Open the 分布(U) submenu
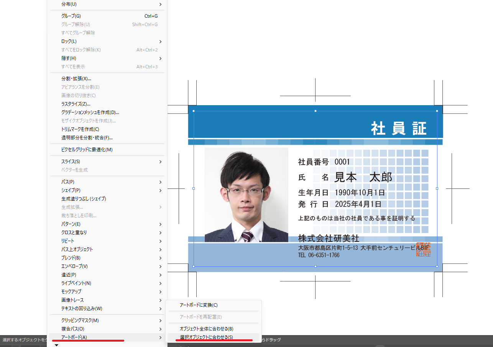 69,4
